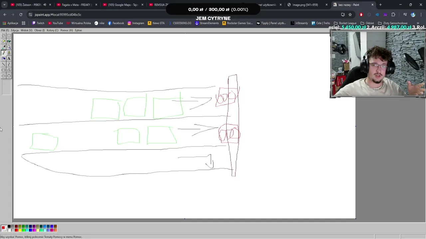Pick the bright blue color swatch

coord(31,230)
